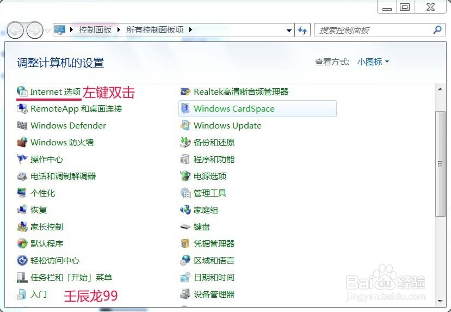Open 备份和还原 text link
Image resolution: width=451 pixels, height=312 pixels.
214,143
